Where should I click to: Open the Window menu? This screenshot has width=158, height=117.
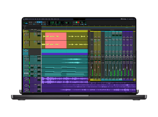coord(52,19)
